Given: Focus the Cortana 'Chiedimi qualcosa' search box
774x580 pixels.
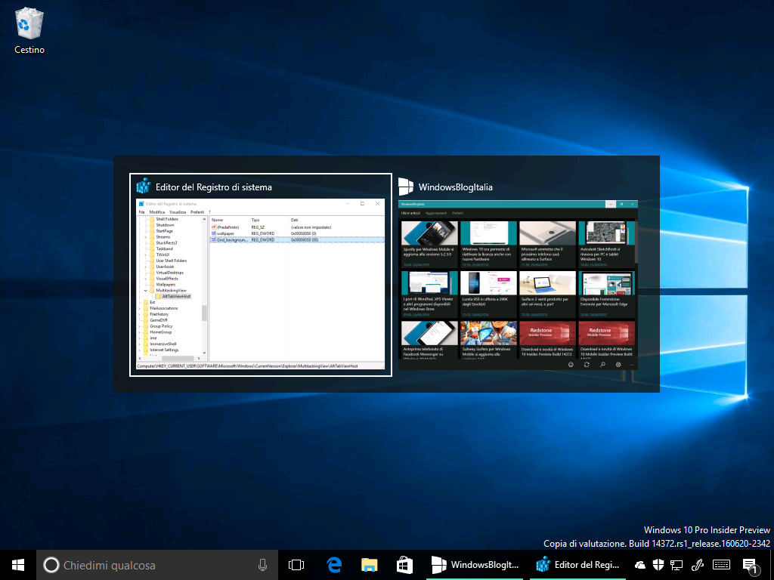Looking at the screenshot, I should (157, 565).
